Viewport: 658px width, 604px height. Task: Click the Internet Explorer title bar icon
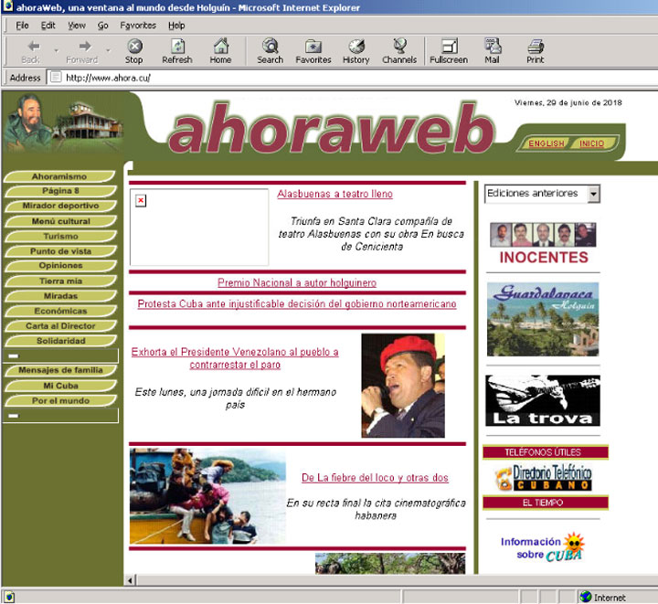(x=7, y=6)
